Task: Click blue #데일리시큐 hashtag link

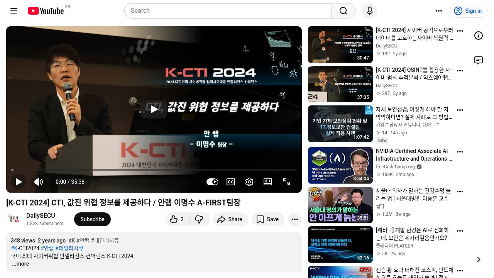Action: [x=69, y=248]
